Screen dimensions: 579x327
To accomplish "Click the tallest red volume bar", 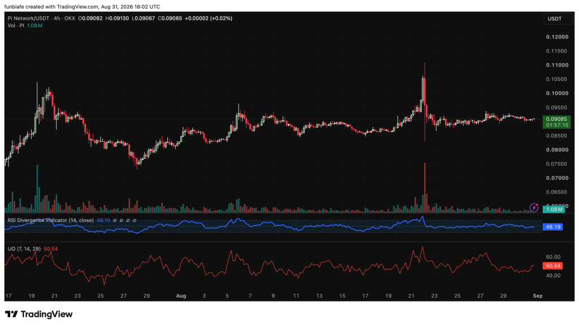I will pyautogui.click(x=425, y=188).
